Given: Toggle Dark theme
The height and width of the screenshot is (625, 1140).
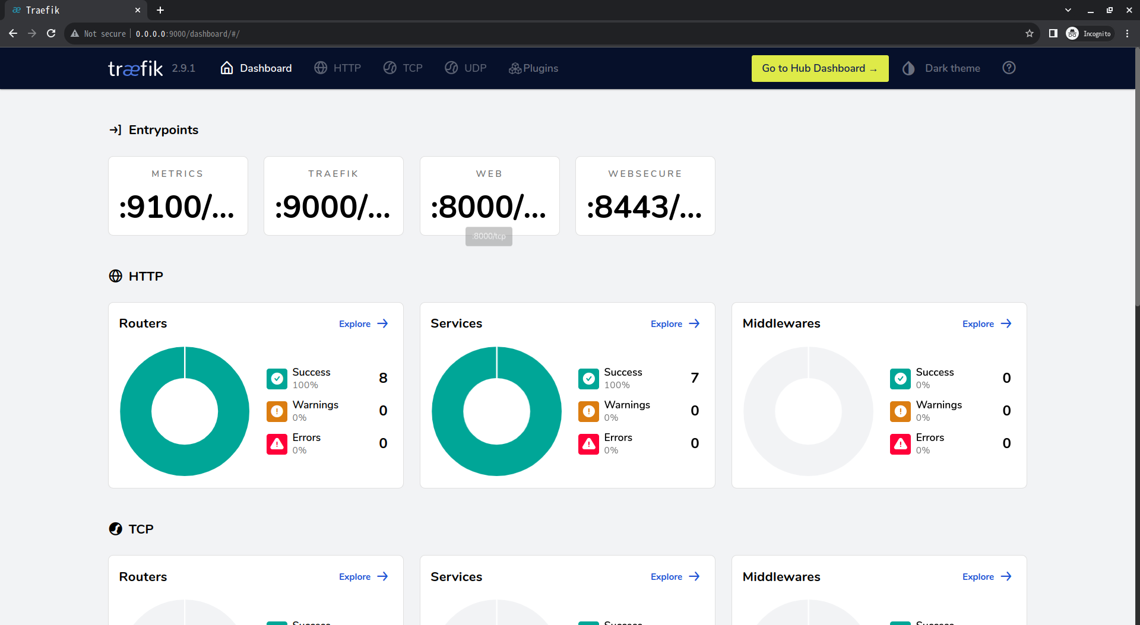Looking at the screenshot, I should pos(941,68).
